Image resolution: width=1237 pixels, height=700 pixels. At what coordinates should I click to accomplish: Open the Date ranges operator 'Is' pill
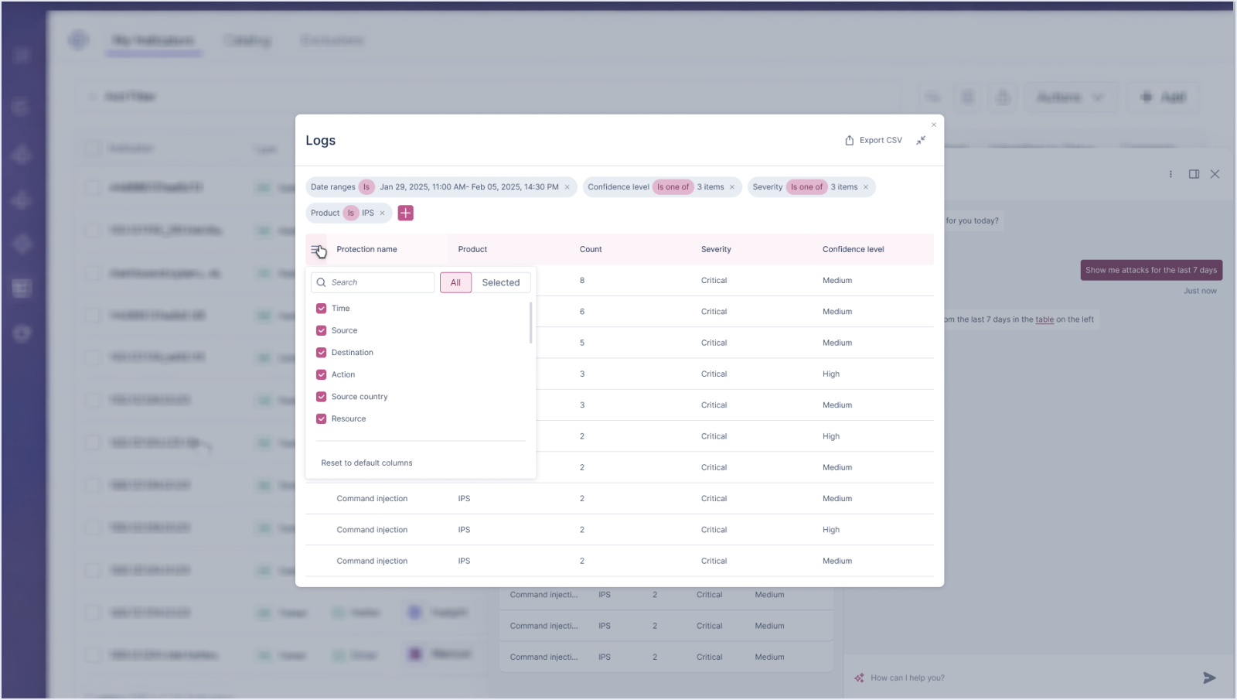click(x=366, y=187)
